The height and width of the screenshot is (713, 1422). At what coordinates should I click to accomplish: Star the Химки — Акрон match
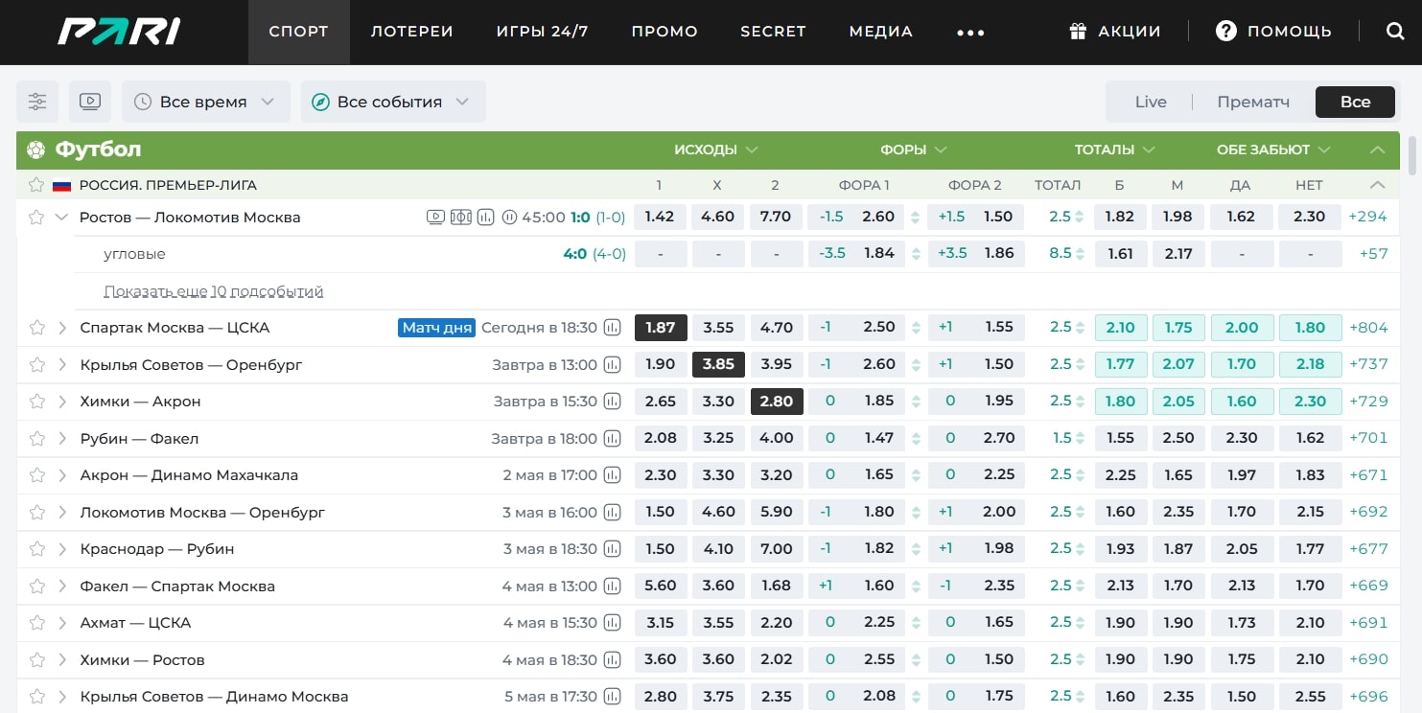(x=36, y=402)
